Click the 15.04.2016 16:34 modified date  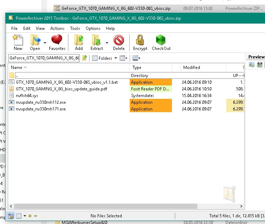point(197,96)
